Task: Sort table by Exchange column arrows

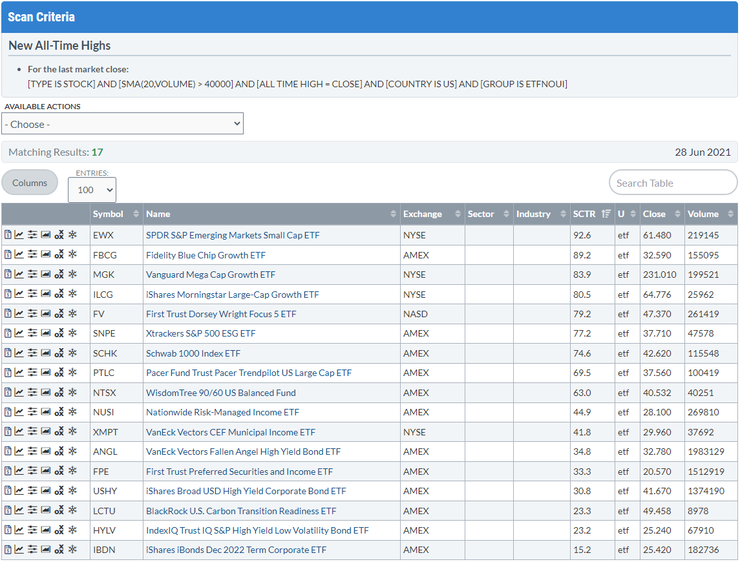Action: pos(458,214)
